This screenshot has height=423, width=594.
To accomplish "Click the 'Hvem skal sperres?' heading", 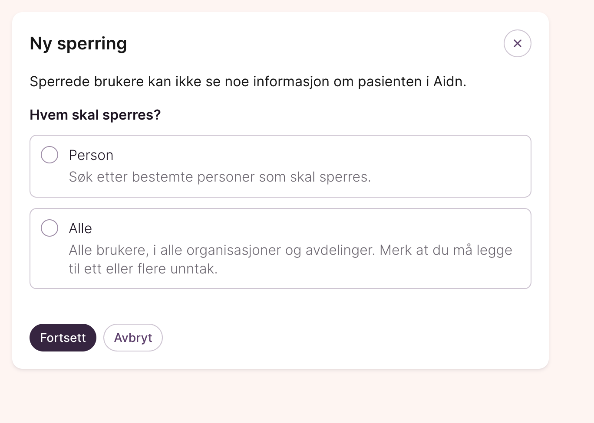I will click(x=95, y=115).
